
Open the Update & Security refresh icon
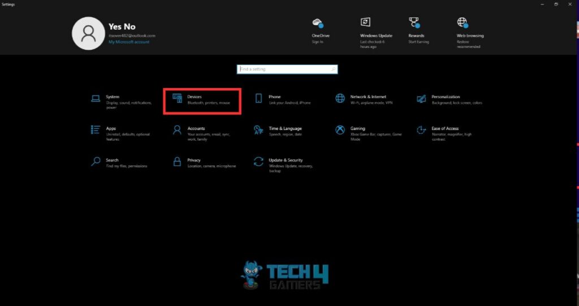coord(258,161)
